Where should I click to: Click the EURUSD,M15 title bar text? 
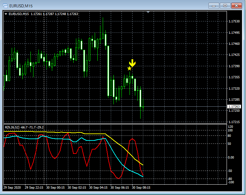(x=21, y=6)
